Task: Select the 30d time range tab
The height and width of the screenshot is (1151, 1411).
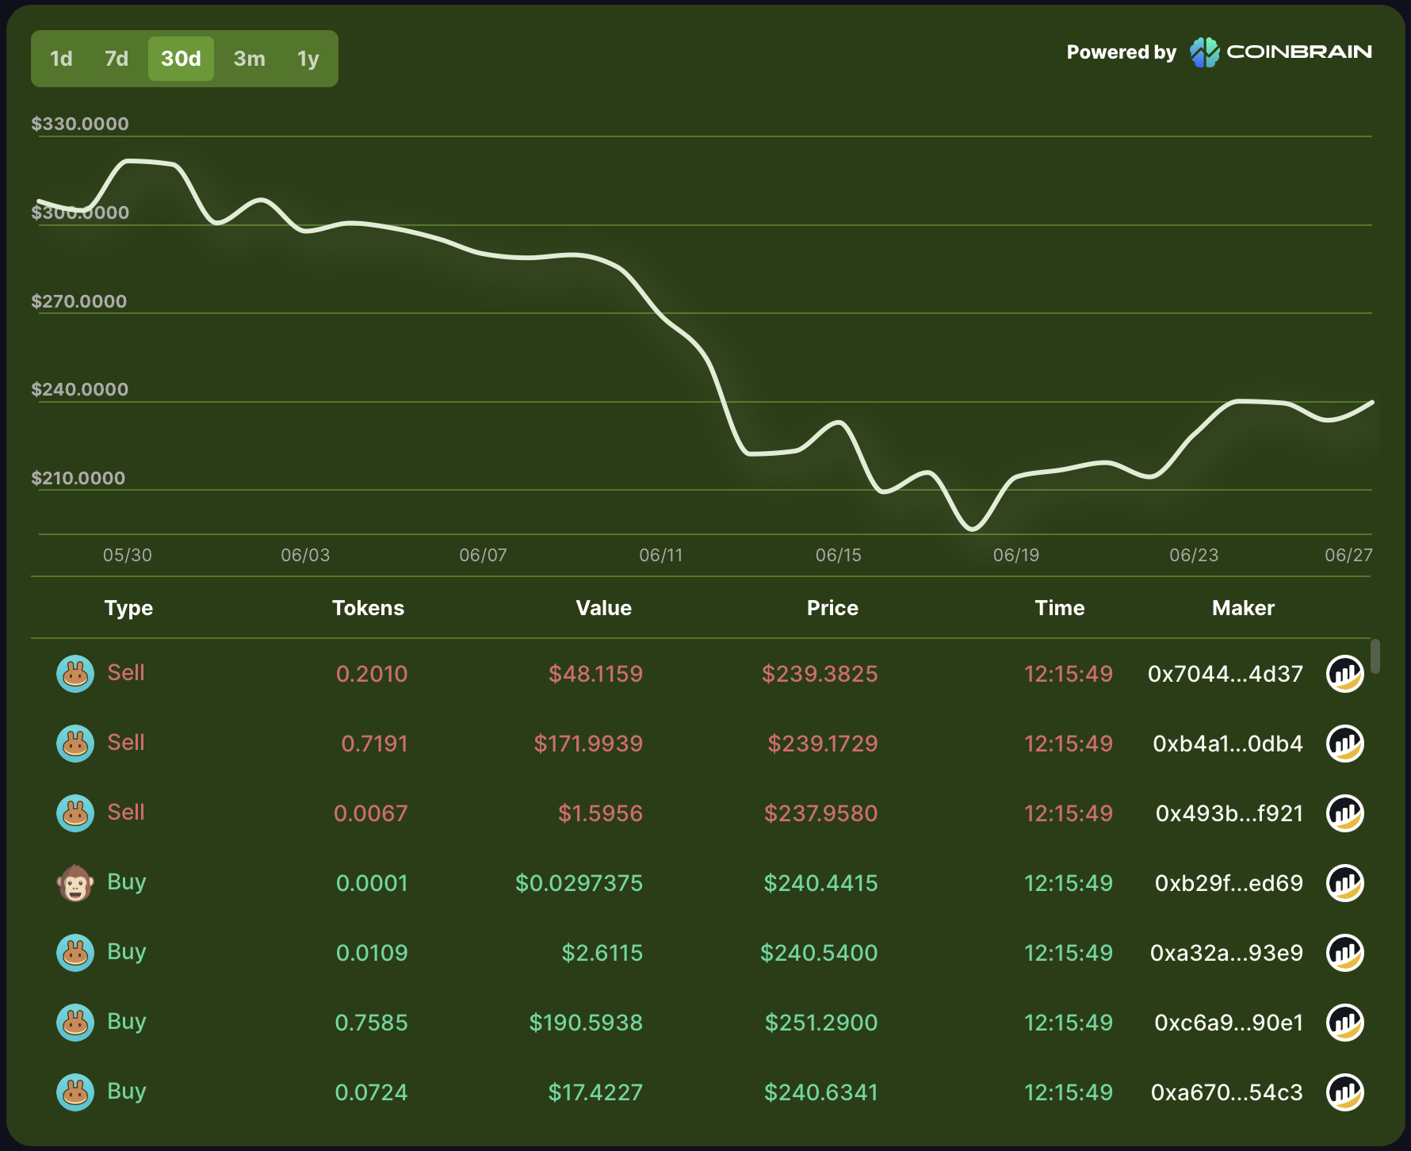Action: pos(181,59)
